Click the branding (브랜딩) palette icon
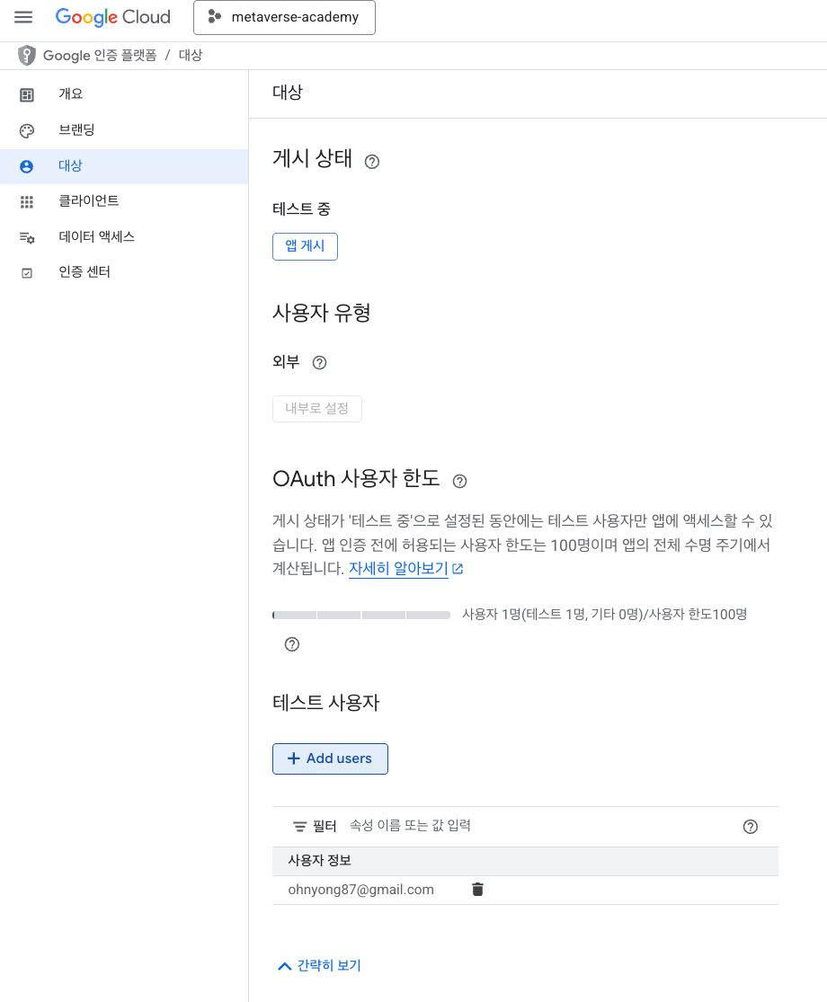This screenshot has width=827, height=1002. (27, 131)
